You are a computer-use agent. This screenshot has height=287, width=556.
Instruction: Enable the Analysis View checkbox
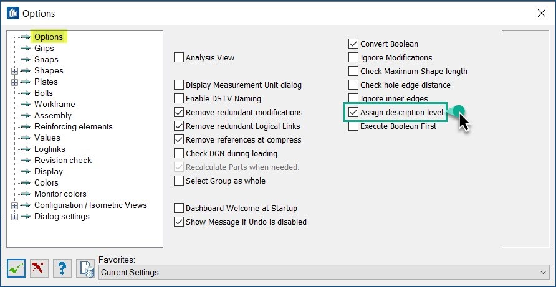[179, 57]
